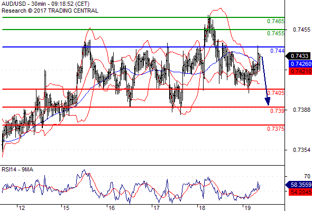
Task: Click the blue 0.744 pivot label
Action: [278, 51]
